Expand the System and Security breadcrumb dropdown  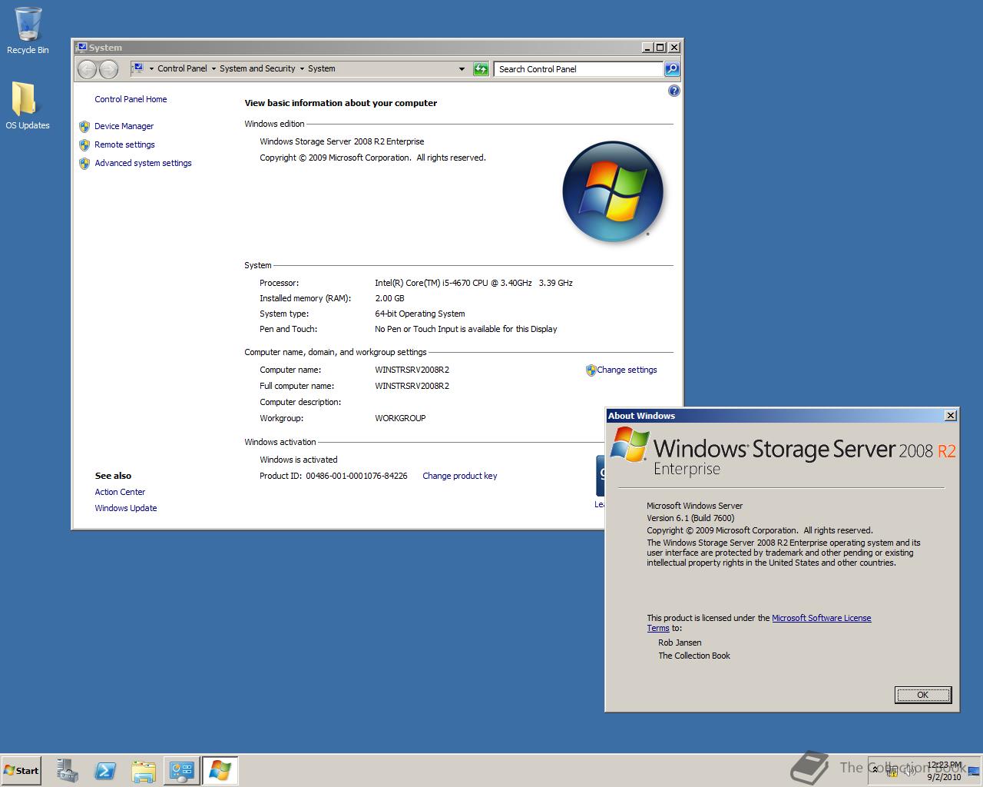(302, 68)
